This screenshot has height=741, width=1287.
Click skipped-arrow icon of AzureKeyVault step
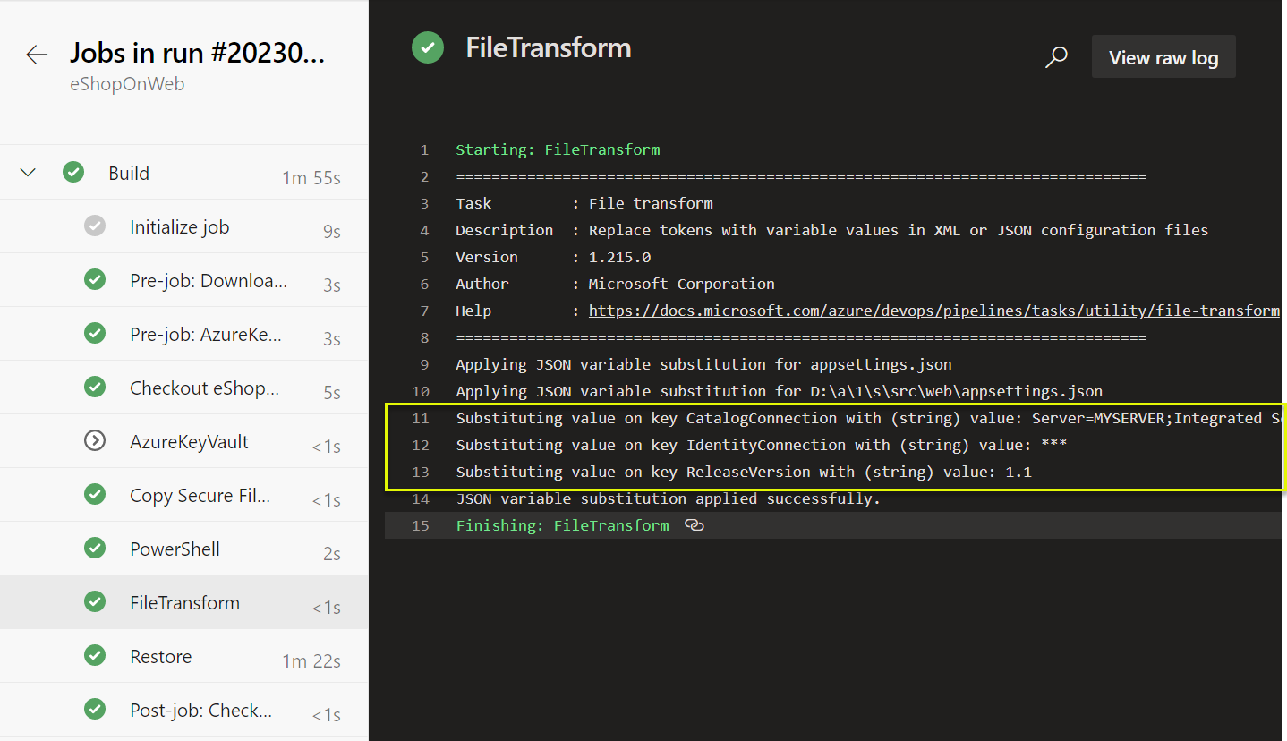(95, 440)
